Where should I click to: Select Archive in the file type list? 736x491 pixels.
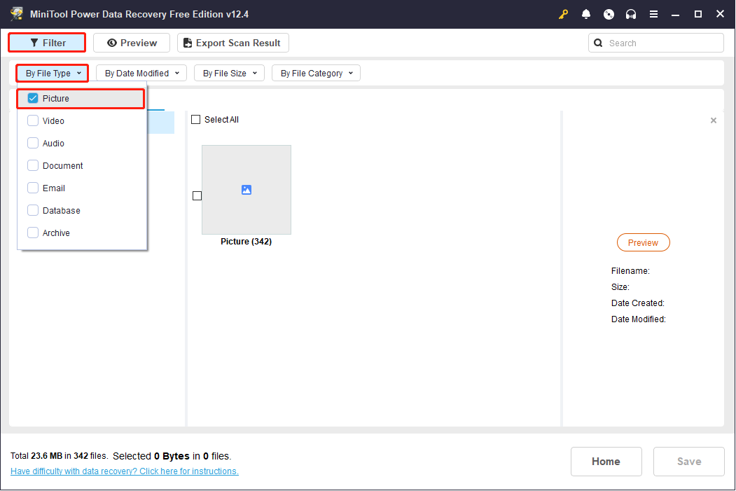point(33,233)
